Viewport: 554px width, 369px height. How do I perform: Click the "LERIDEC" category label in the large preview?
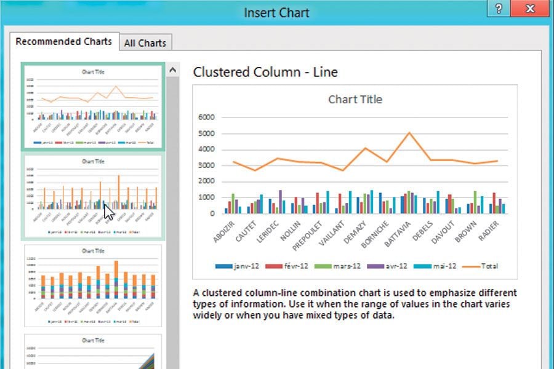coord(268,232)
